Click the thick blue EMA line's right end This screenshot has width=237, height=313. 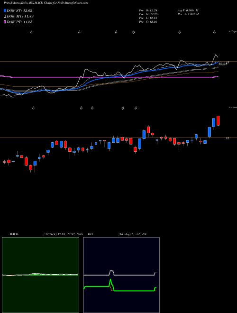pos(217,63)
